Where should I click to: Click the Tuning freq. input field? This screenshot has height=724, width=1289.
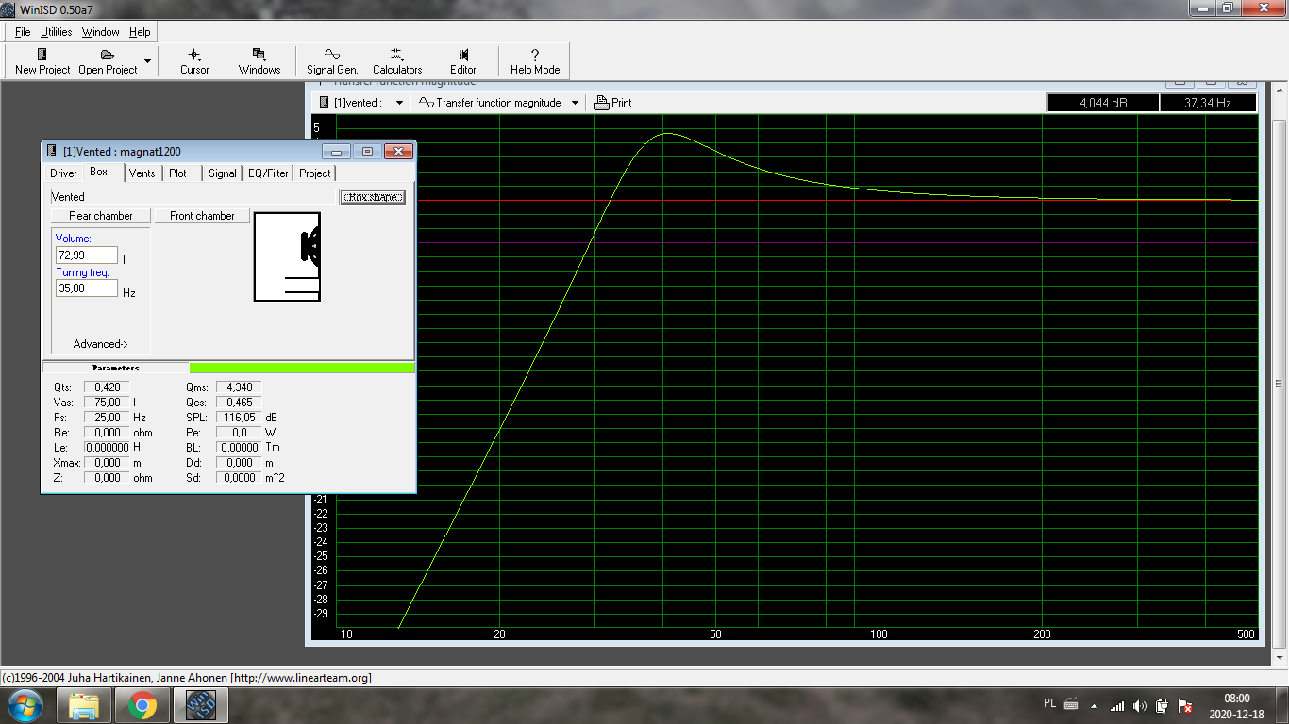tap(87, 288)
